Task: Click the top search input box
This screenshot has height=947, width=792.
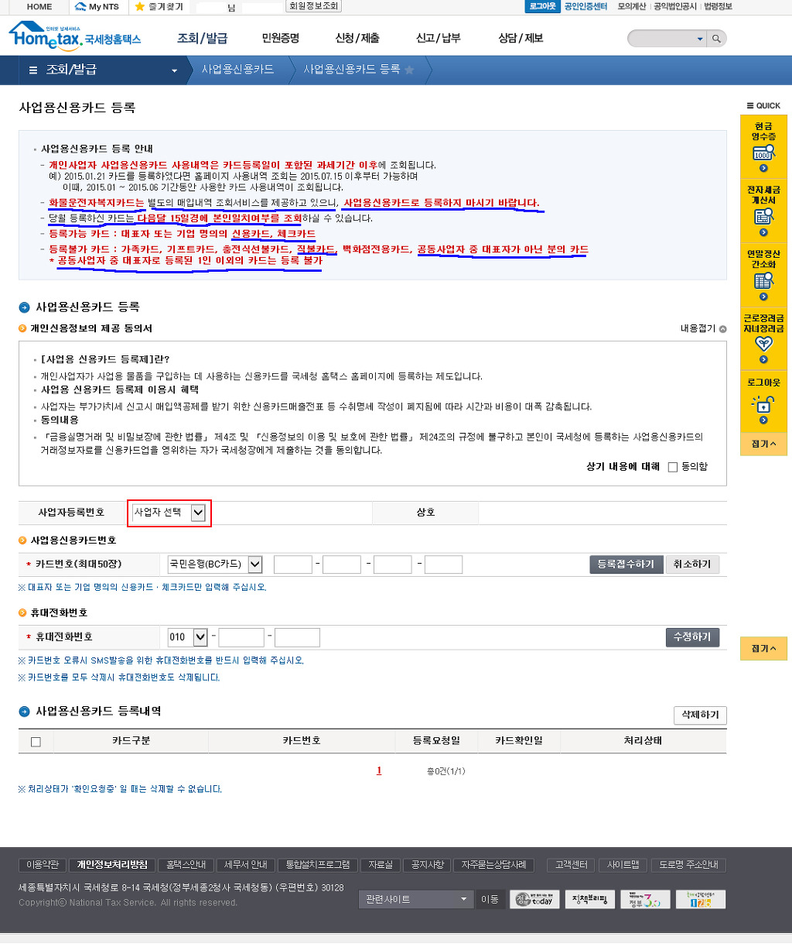Action: click(x=661, y=39)
